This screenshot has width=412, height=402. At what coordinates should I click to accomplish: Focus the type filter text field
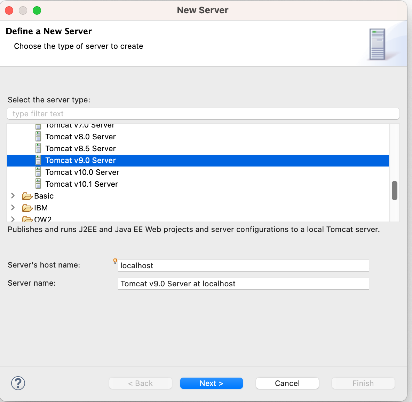(203, 114)
